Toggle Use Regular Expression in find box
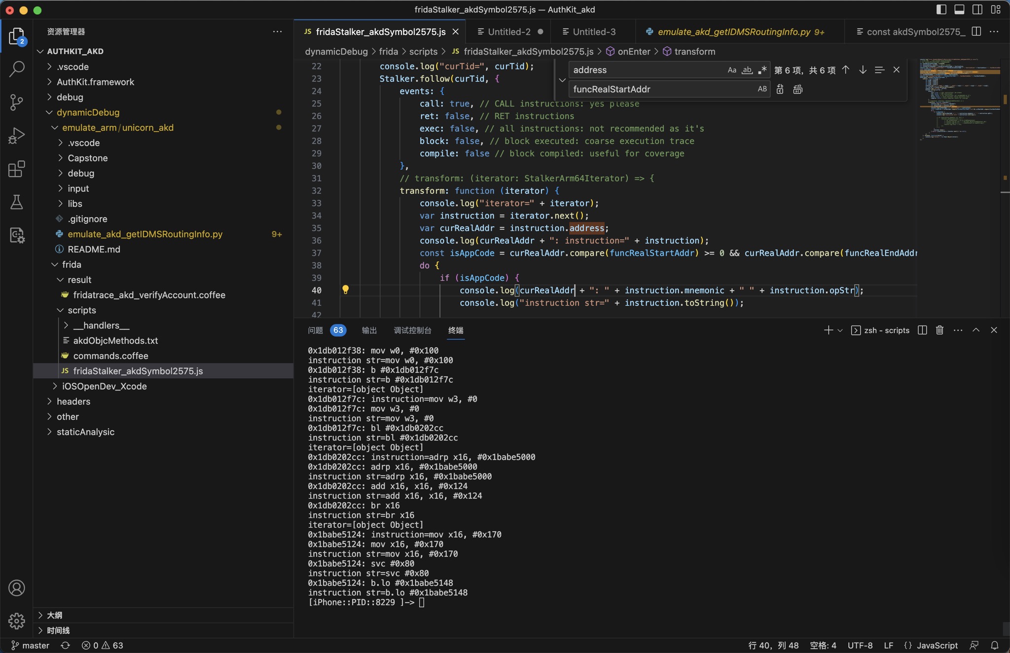 click(x=762, y=70)
